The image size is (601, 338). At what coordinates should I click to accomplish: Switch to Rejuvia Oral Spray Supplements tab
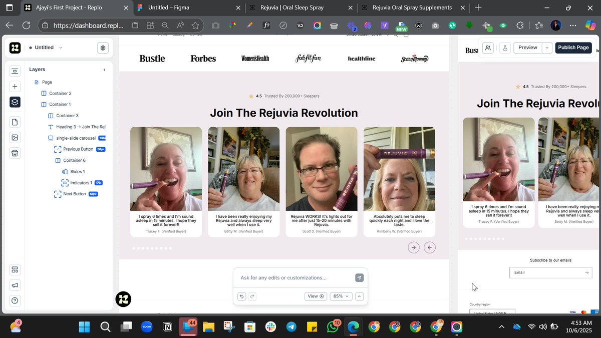tap(413, 8)
